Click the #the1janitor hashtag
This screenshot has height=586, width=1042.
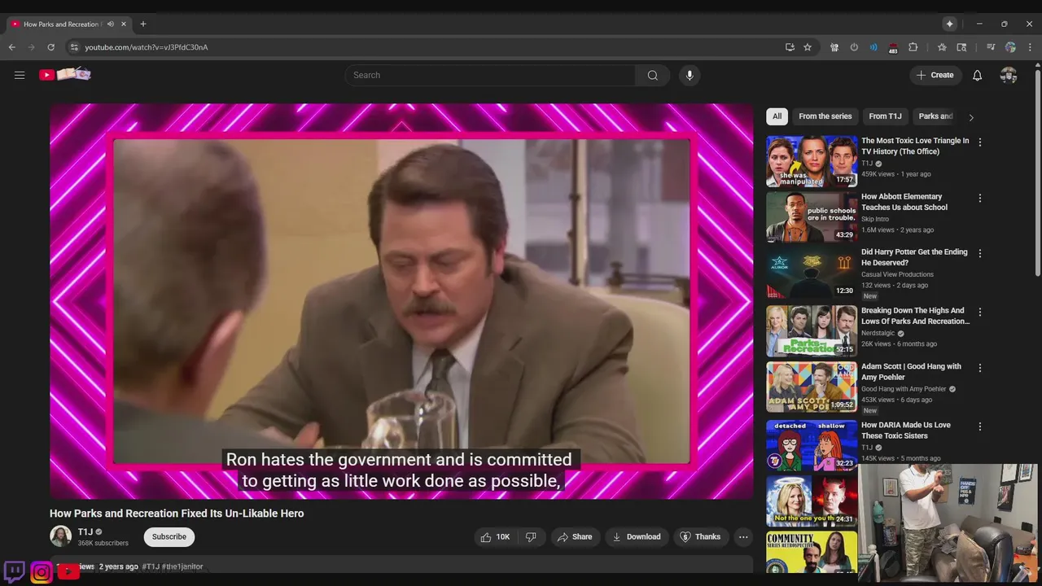pyautogui.click(x=182, y=566)
